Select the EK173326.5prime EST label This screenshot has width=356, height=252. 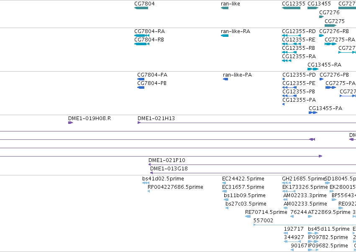305,187
